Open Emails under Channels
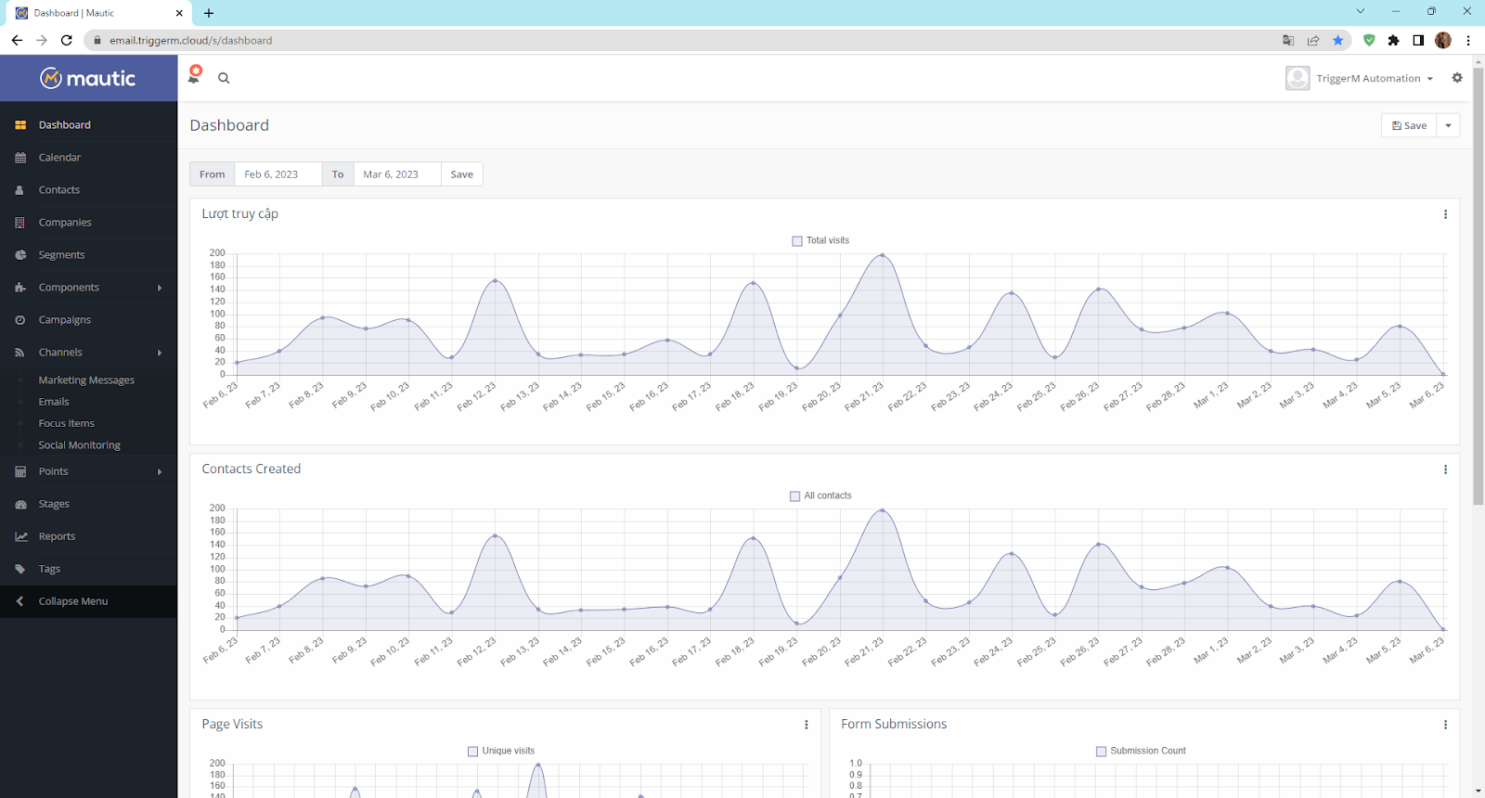The height and width of the screenshot is (798, 1485). coord(54,402)
